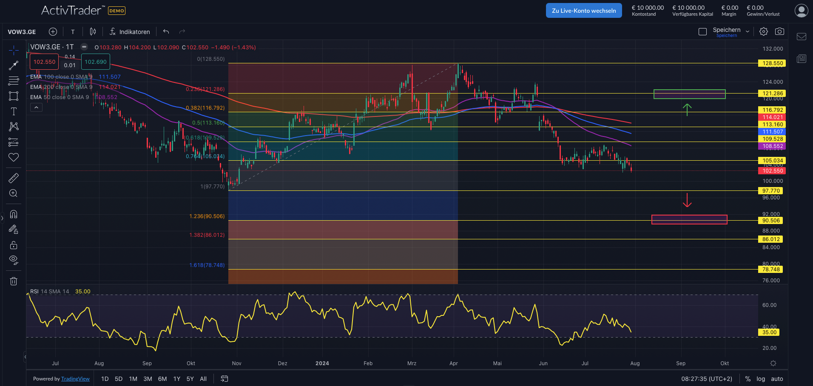Collapse the indicator legend chevron

point(36,108)
